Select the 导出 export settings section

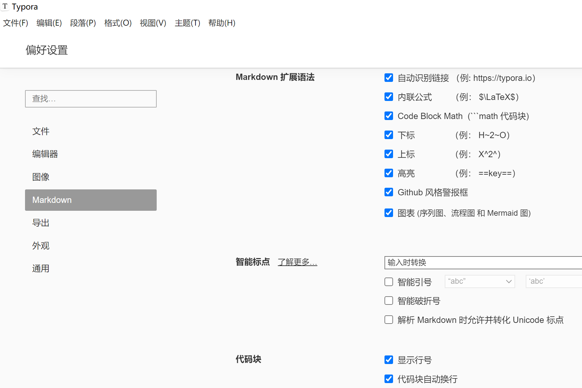[x=41, y=223]
